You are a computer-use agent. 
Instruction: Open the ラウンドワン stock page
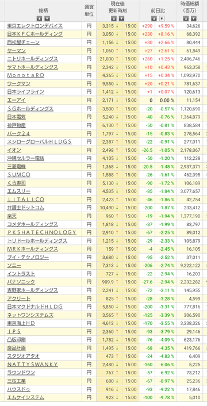21,373
